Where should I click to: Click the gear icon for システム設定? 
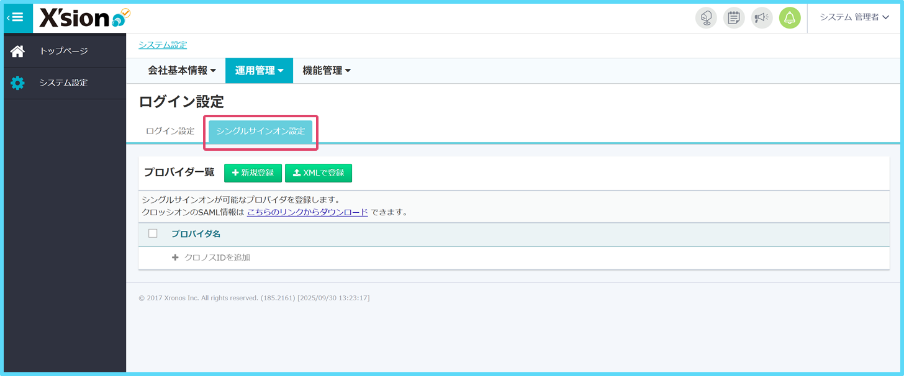pos(17,83)
